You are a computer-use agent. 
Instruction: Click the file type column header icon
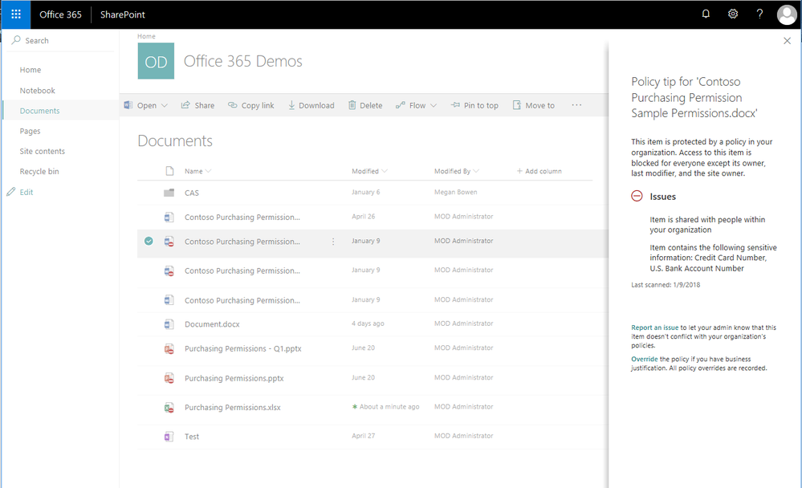pyautogui.click(x=170, y=171)
